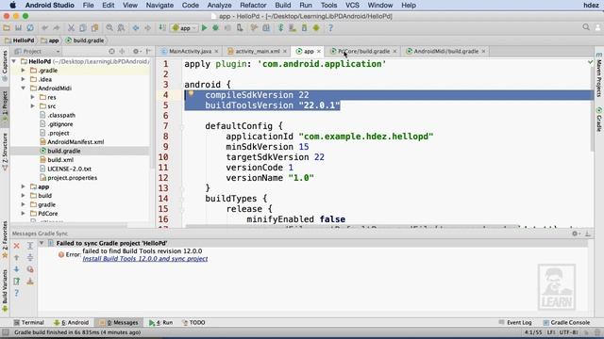
Task: Click the Open folder toolbar icon
Action: coord(7,27)
